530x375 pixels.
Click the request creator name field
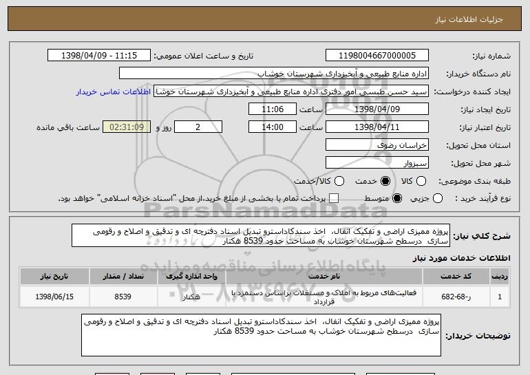[x=291, y=92]
